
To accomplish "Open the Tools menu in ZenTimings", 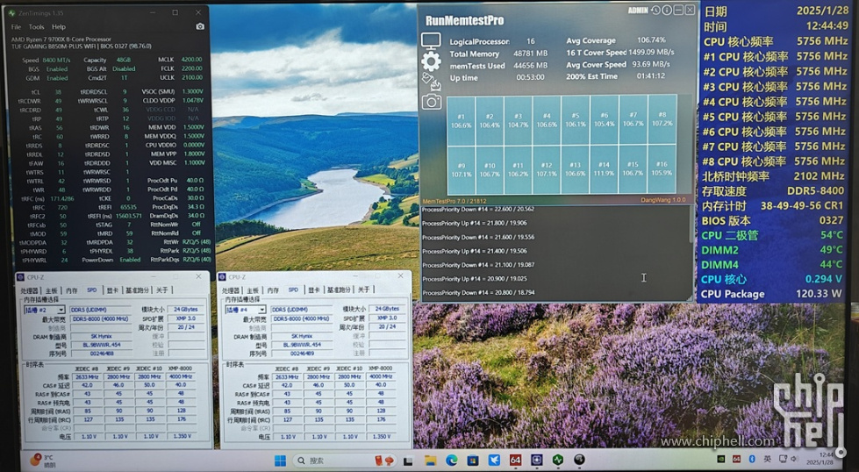I will (x=36, y=26).
